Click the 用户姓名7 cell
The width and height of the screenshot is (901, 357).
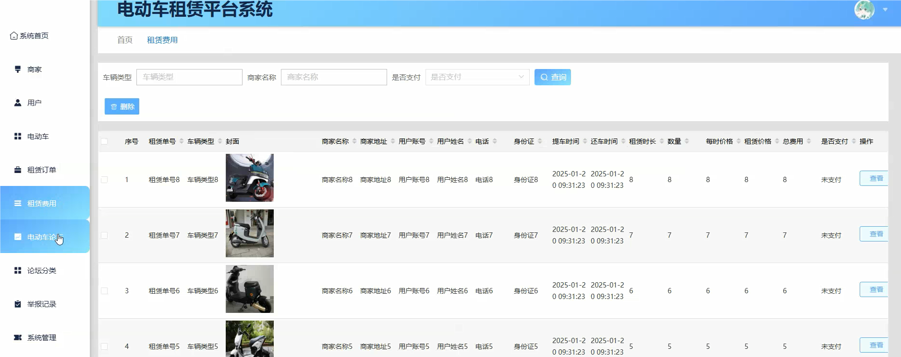pos(452,235)
